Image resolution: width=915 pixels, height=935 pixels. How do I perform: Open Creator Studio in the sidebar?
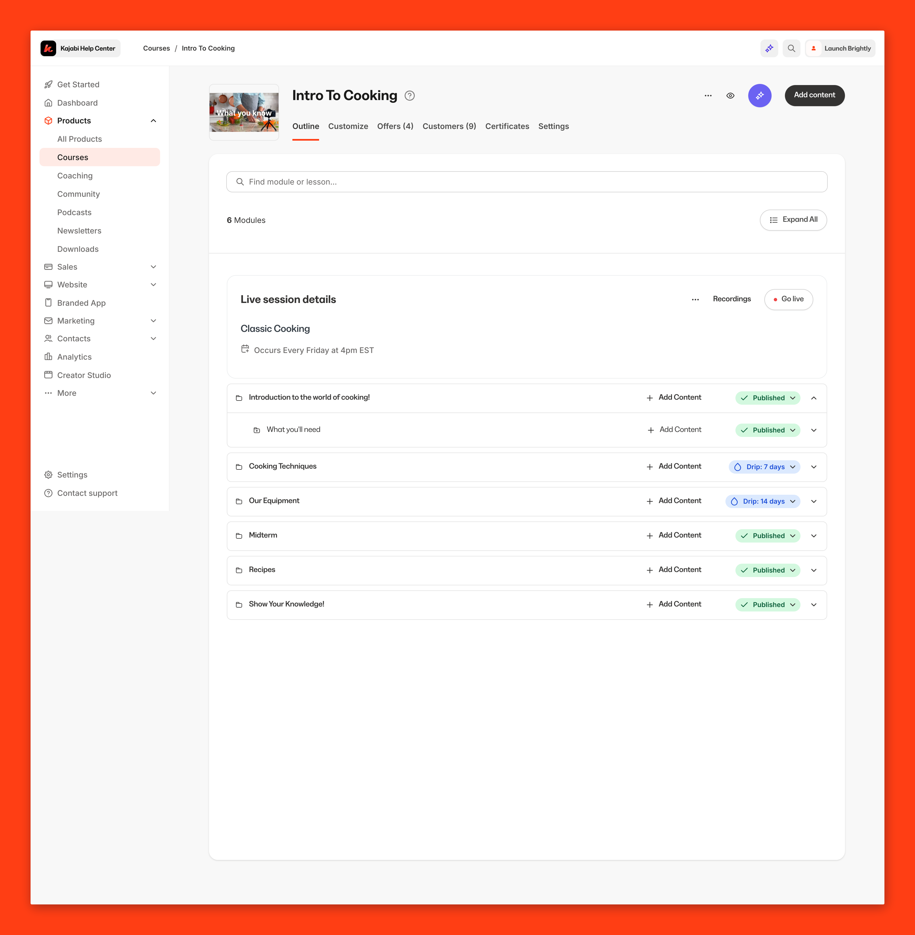(x=84, y=375)
